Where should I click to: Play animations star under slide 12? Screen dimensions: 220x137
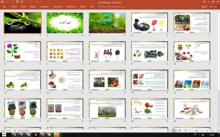[x=82, y=92]
